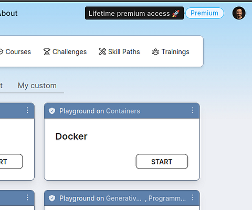Start the Docker playground
Screen dimensions: 252x210
click(x=162, y=162)
